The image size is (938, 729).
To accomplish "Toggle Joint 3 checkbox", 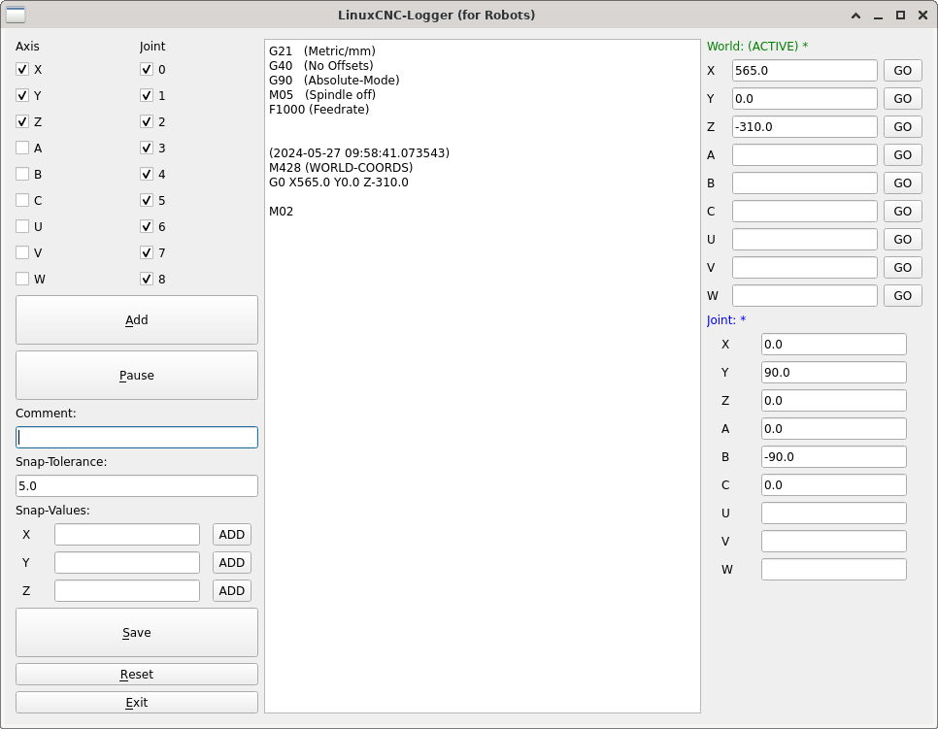I will 147,148.
